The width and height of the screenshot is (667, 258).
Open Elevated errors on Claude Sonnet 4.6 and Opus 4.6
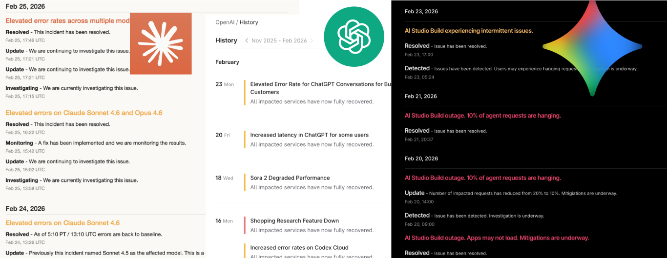pos(84,113)
